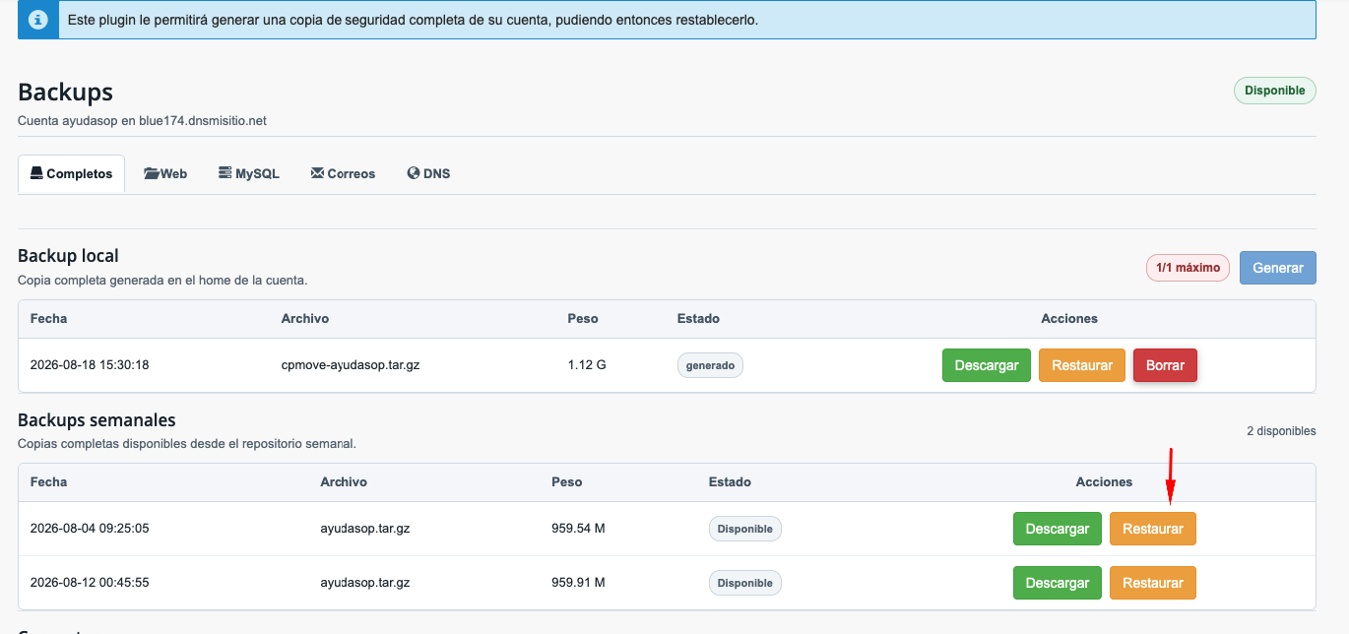The width and height of the screenshot is (1349, 634).
Task: Click ayudasop.tar.gz in the 2026-08-04 row
Action: [365, 529]
